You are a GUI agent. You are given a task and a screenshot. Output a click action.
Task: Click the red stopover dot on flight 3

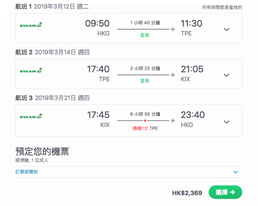145,120
